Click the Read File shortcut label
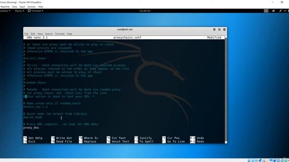Image resolution: width=289 pixels, height=162 pixels. pos(64,141)
